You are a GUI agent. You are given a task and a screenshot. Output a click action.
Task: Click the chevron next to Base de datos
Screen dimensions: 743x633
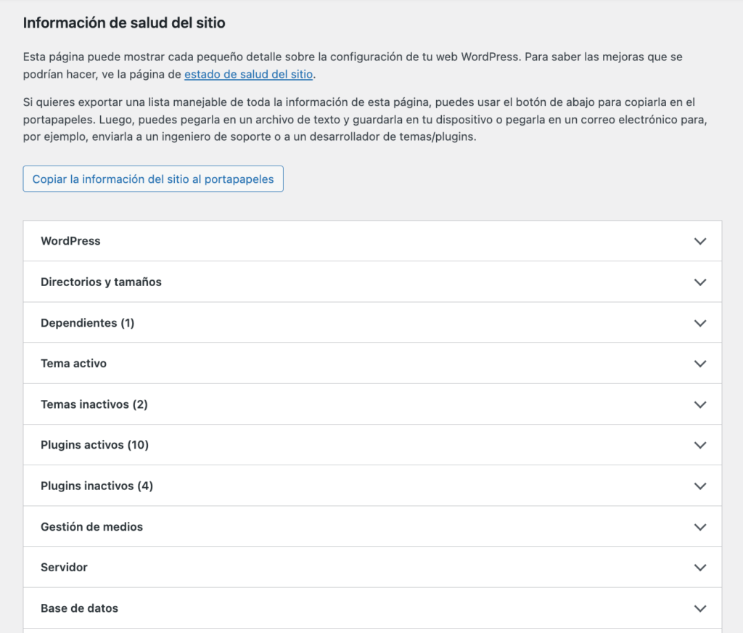(700, 608)
